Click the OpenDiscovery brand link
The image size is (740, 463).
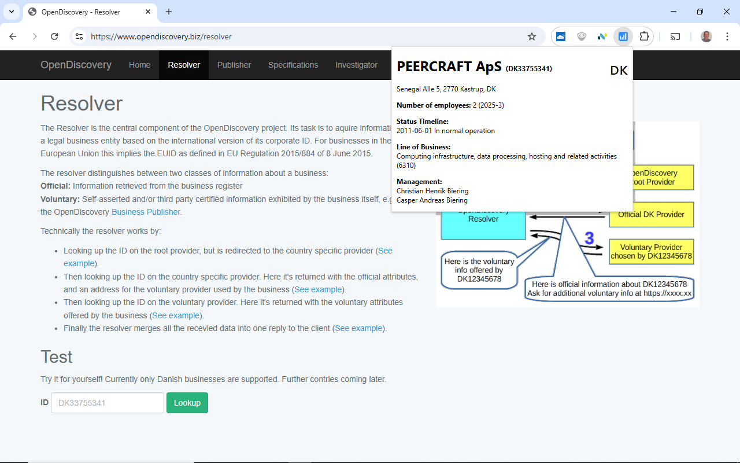[x=76, y=65]
